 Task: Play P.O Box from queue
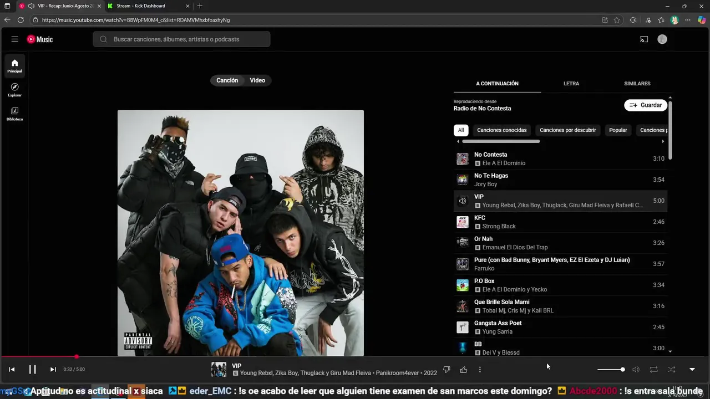[560, 285]
